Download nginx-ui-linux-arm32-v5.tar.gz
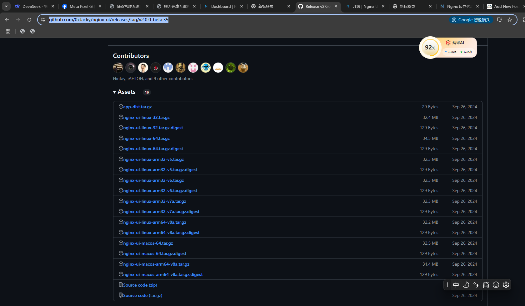 [153, 159]
